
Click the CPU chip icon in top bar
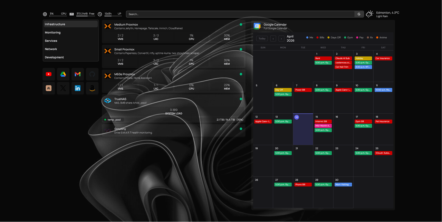(45, 14)
